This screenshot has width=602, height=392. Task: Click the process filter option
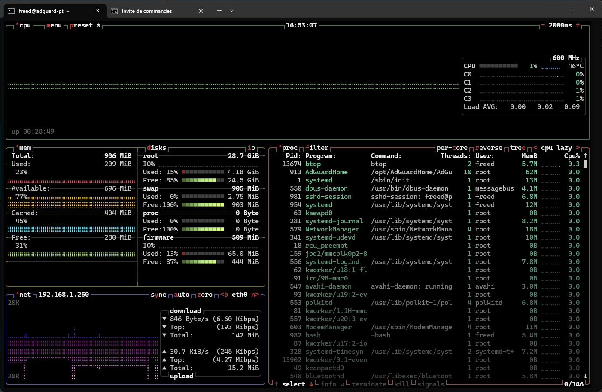pos(317,148)
